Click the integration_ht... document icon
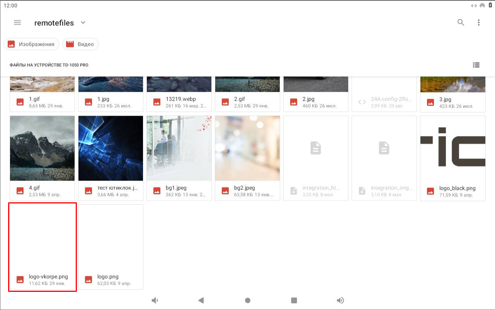This screenshot has width=495, height=310. pos(316,148)
